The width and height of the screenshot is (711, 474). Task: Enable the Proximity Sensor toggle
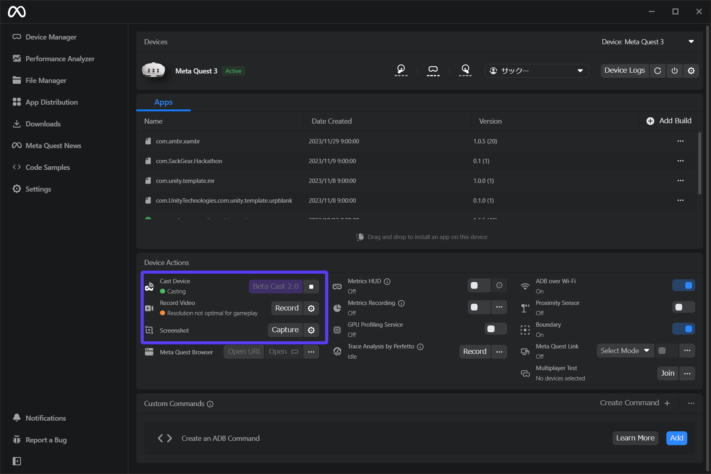pyautogui.click(x=683, y=307)
